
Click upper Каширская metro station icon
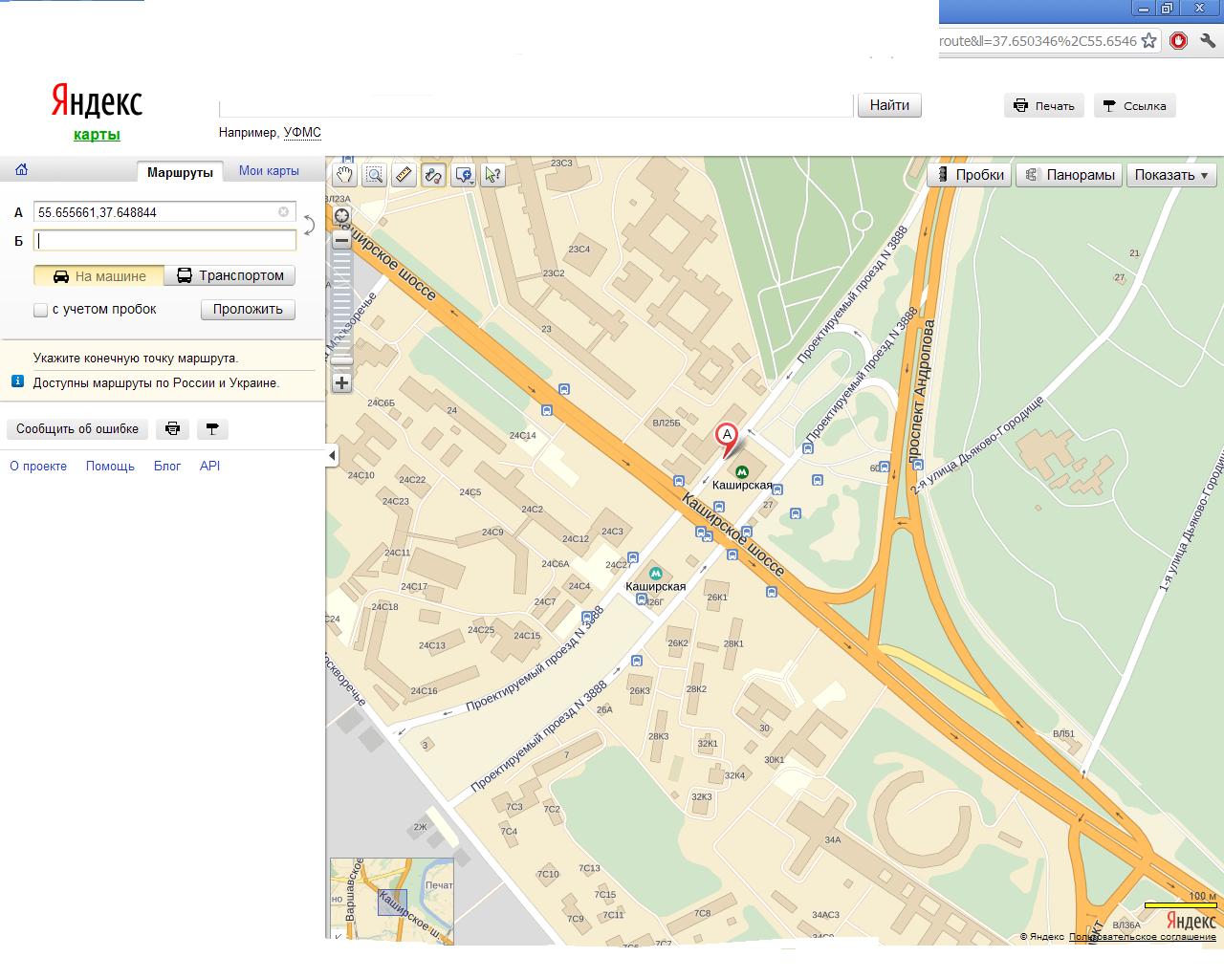point(742,470)
